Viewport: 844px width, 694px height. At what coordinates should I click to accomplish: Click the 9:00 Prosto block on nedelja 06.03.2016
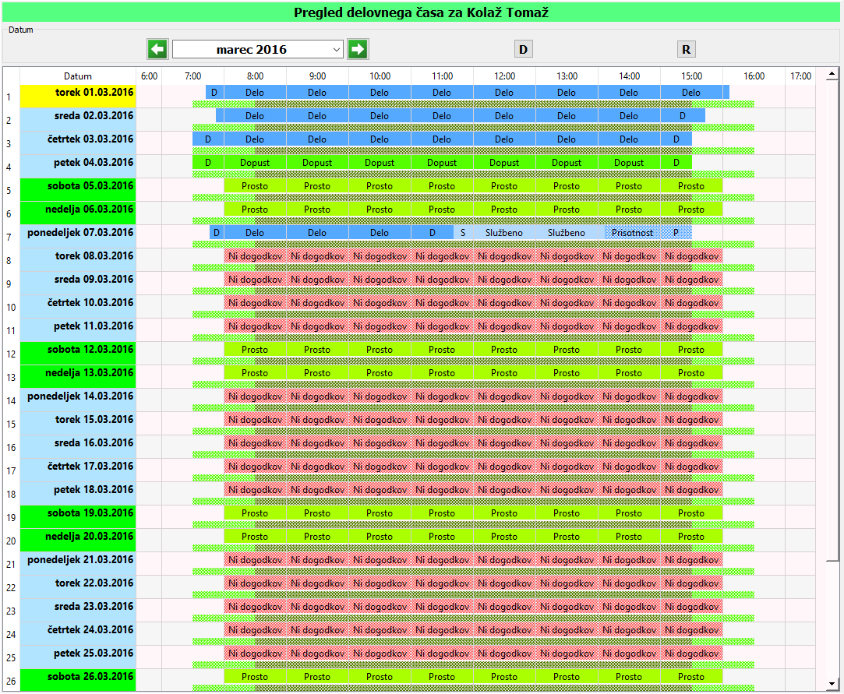[x=317, y=210]
